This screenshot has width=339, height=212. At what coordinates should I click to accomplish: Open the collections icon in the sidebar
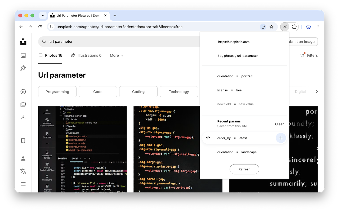tap(23, 104)
